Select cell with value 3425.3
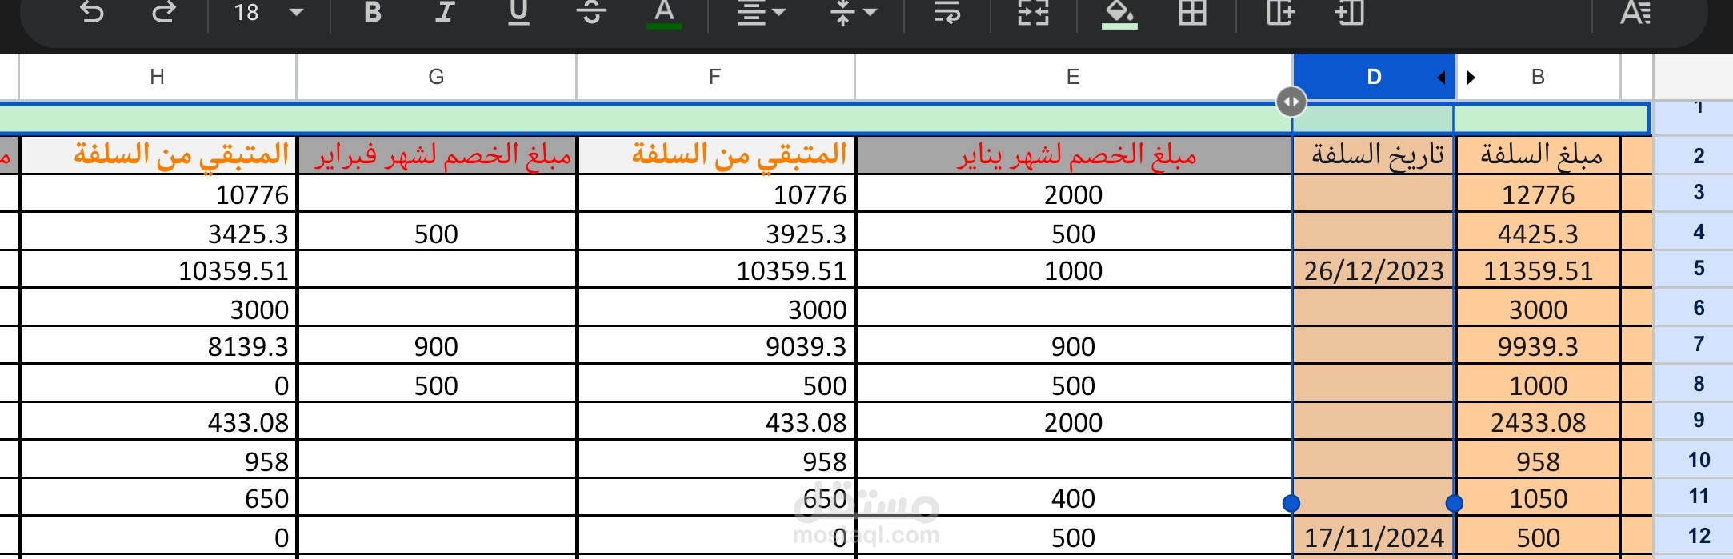 coord(158,233)
